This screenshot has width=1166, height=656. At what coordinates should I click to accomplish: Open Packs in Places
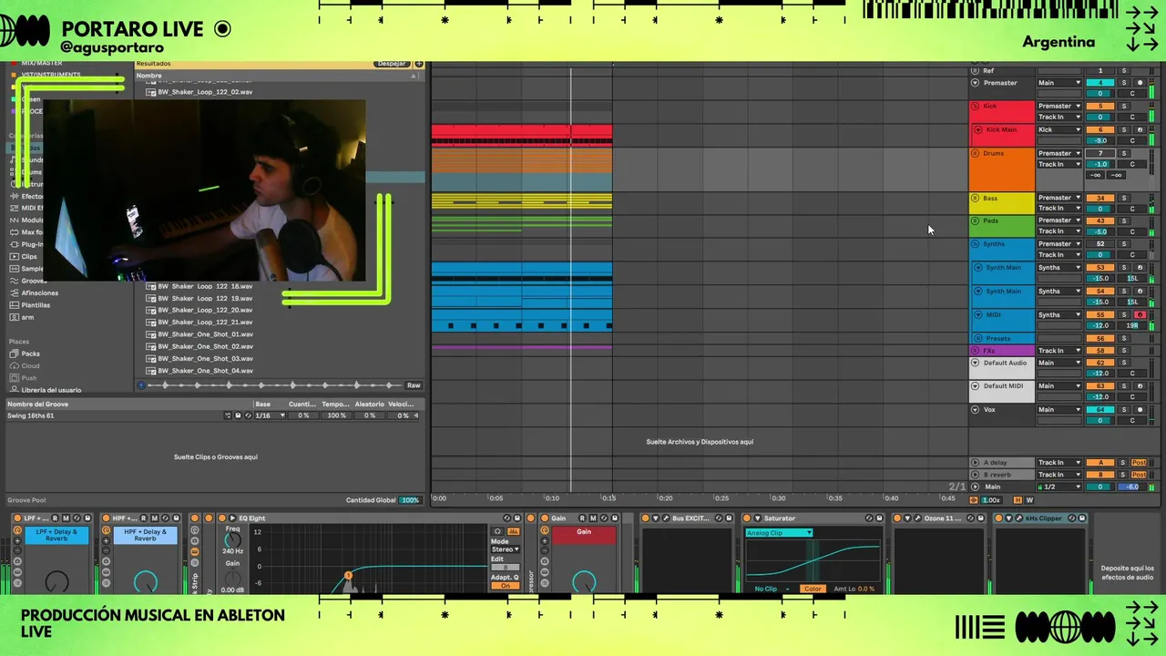(x=30, y=354)
